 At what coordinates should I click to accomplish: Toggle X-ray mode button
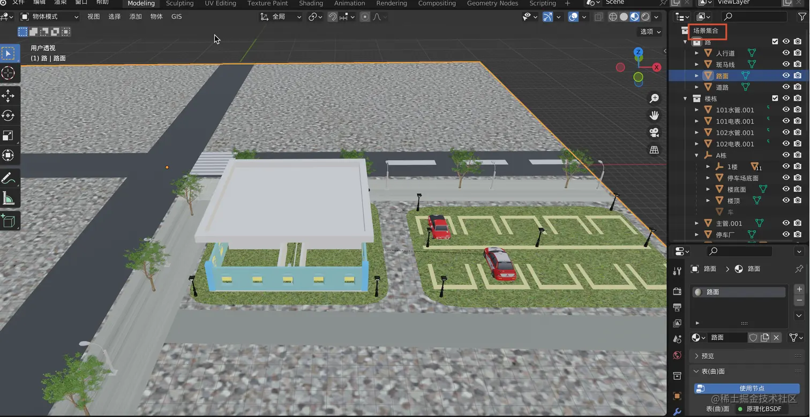(598, 17)
